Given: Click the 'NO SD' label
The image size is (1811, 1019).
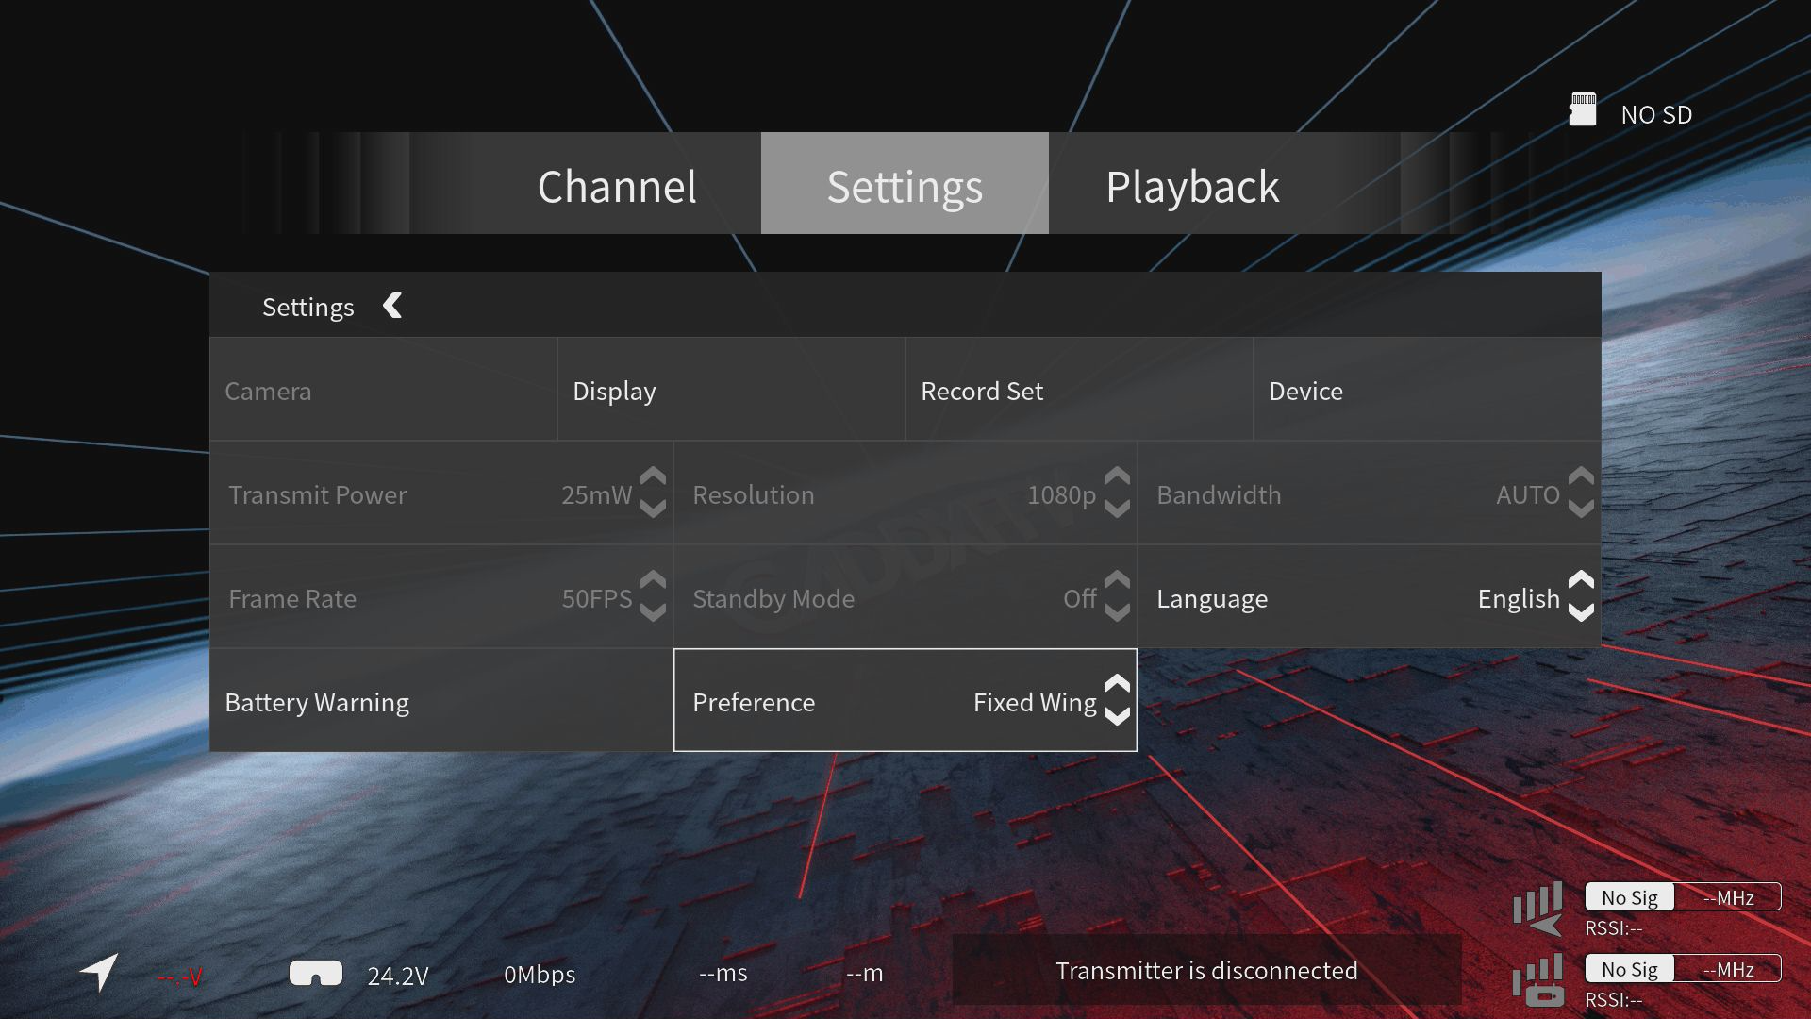Looking at the screenshot, I should coord(1656,114).
